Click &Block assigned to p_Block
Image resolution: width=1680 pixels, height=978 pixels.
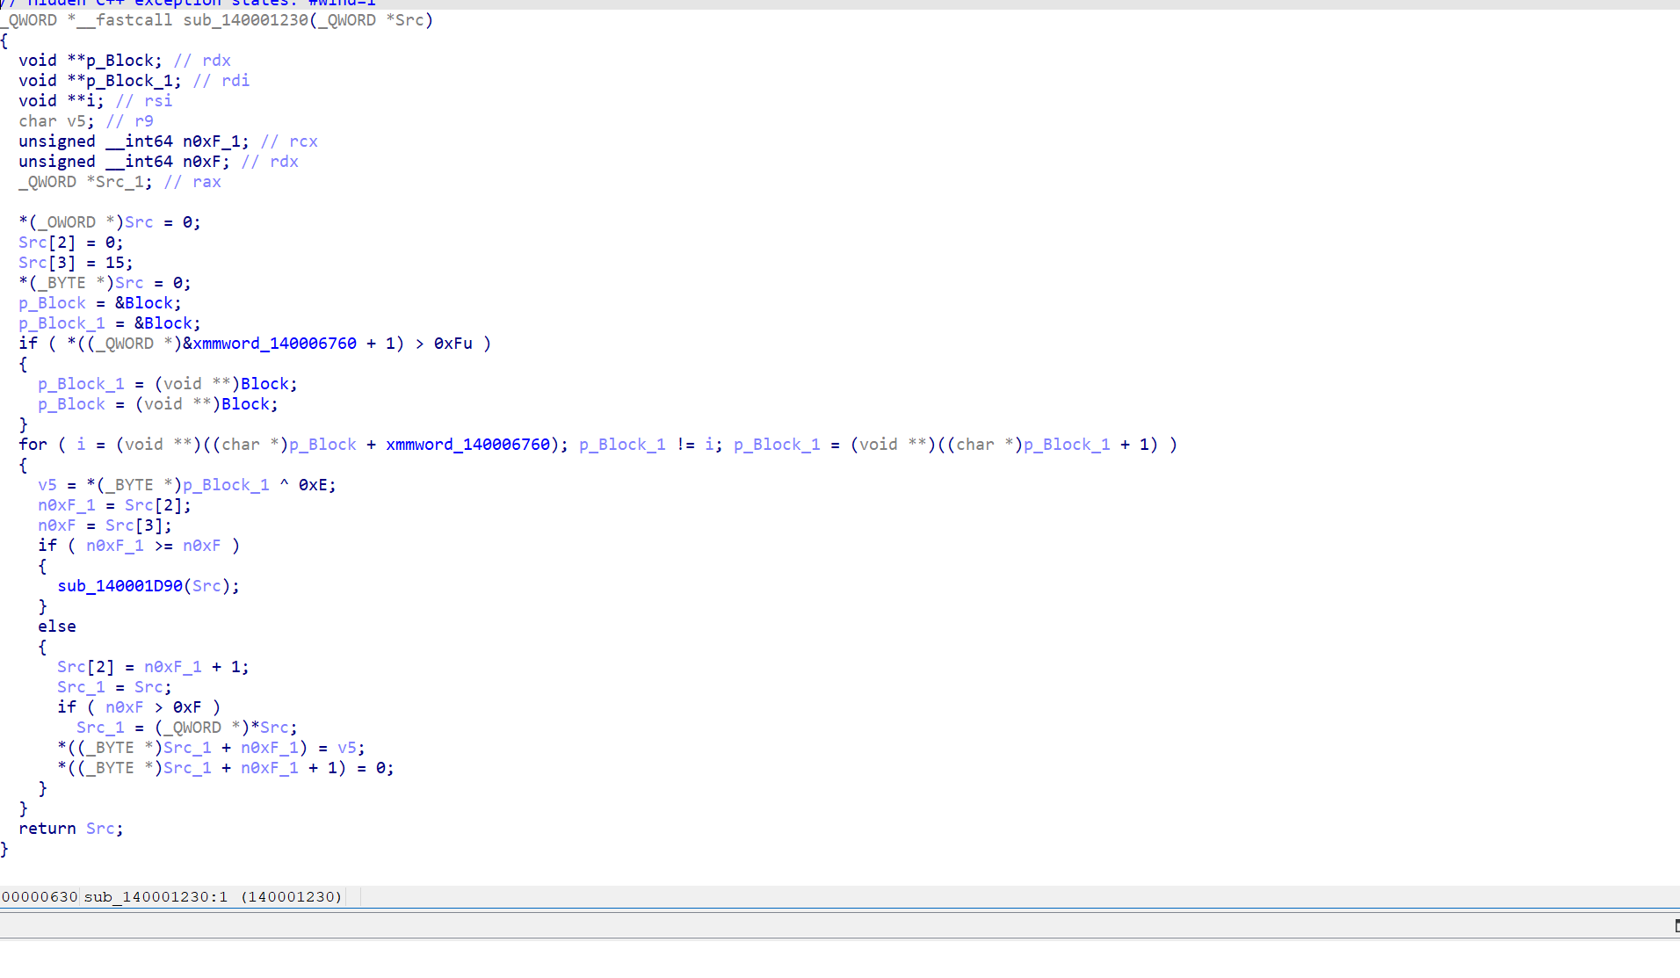point(148,303)
